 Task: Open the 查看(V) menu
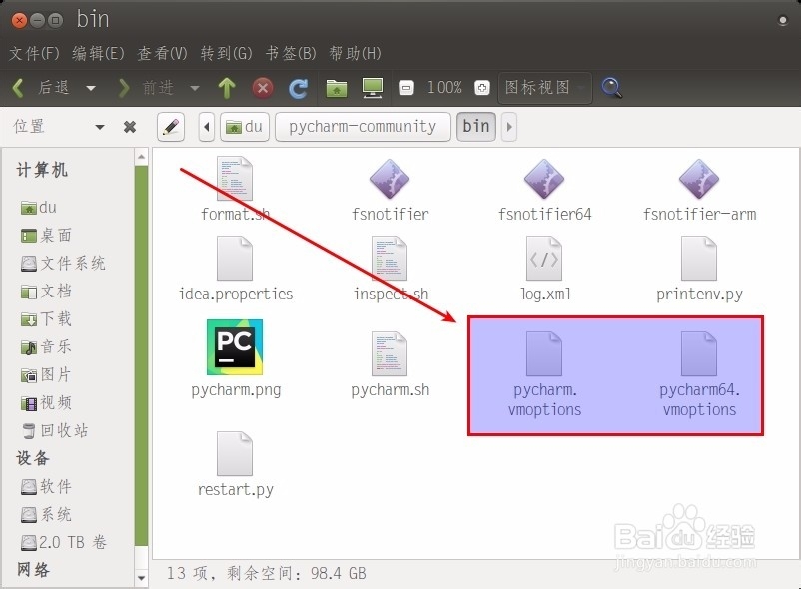tap(162, 53)
